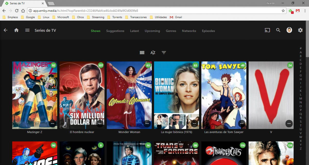Open the Wonder Woman title link

click(x=129, y=132)
